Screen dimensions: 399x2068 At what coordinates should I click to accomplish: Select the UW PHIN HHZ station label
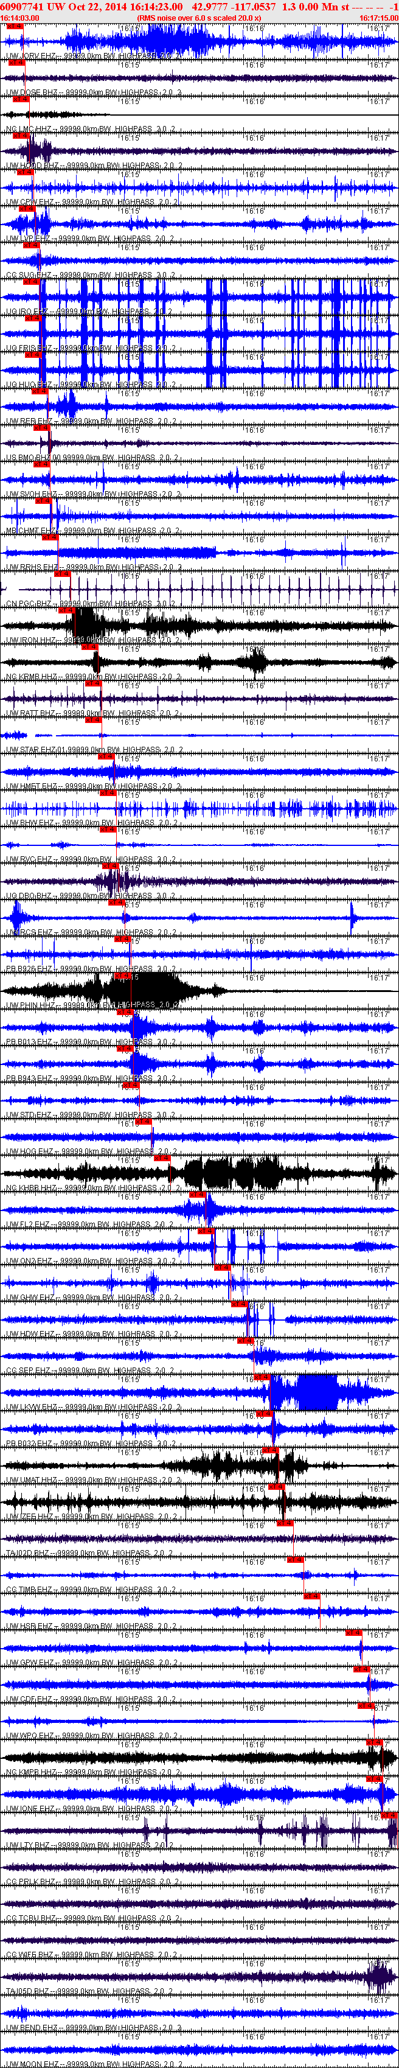click(94, 1005)
